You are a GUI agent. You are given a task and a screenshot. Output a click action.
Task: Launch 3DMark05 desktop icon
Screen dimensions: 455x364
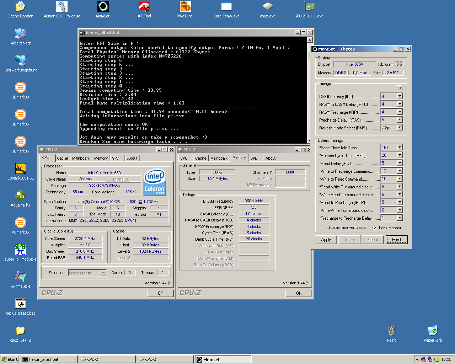[20, 118]
